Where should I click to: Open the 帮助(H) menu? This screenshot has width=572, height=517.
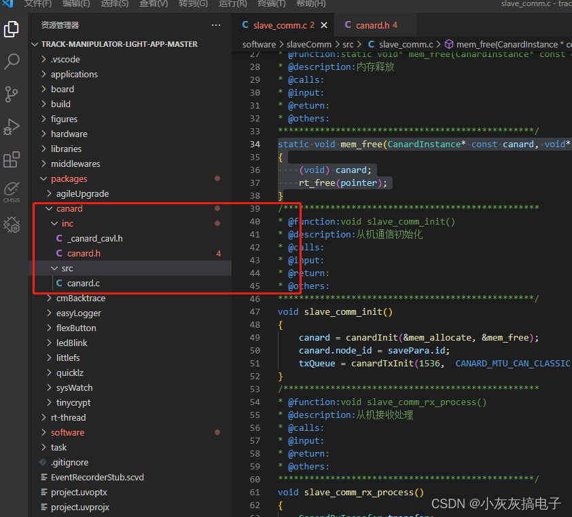click(x=311, y=4)
